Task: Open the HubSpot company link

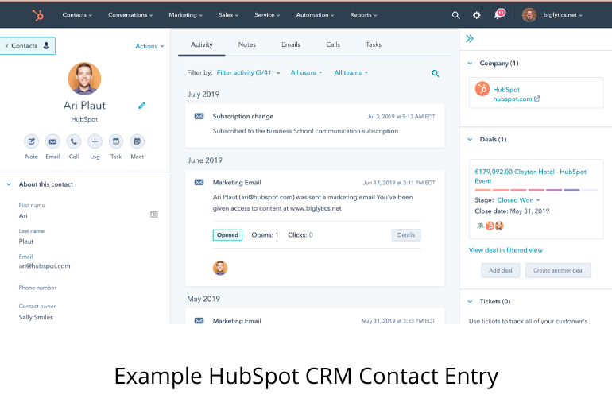Action: tap(506, 89)
